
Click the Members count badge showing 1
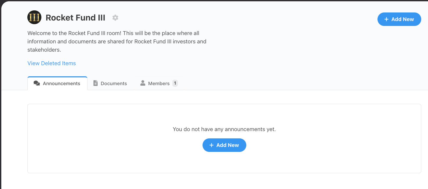pyautogui.click(x=175, y=83)
